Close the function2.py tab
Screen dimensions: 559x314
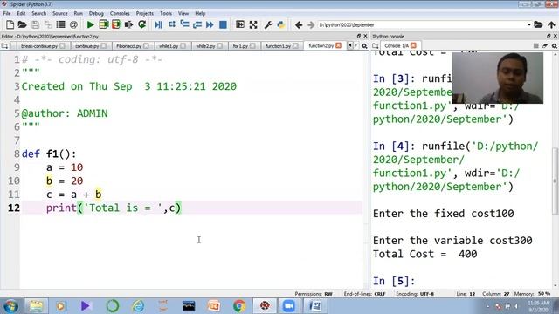338,45
